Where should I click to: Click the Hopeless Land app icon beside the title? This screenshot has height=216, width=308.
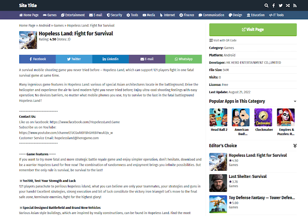pyautogui.click(x=28, y=40)
